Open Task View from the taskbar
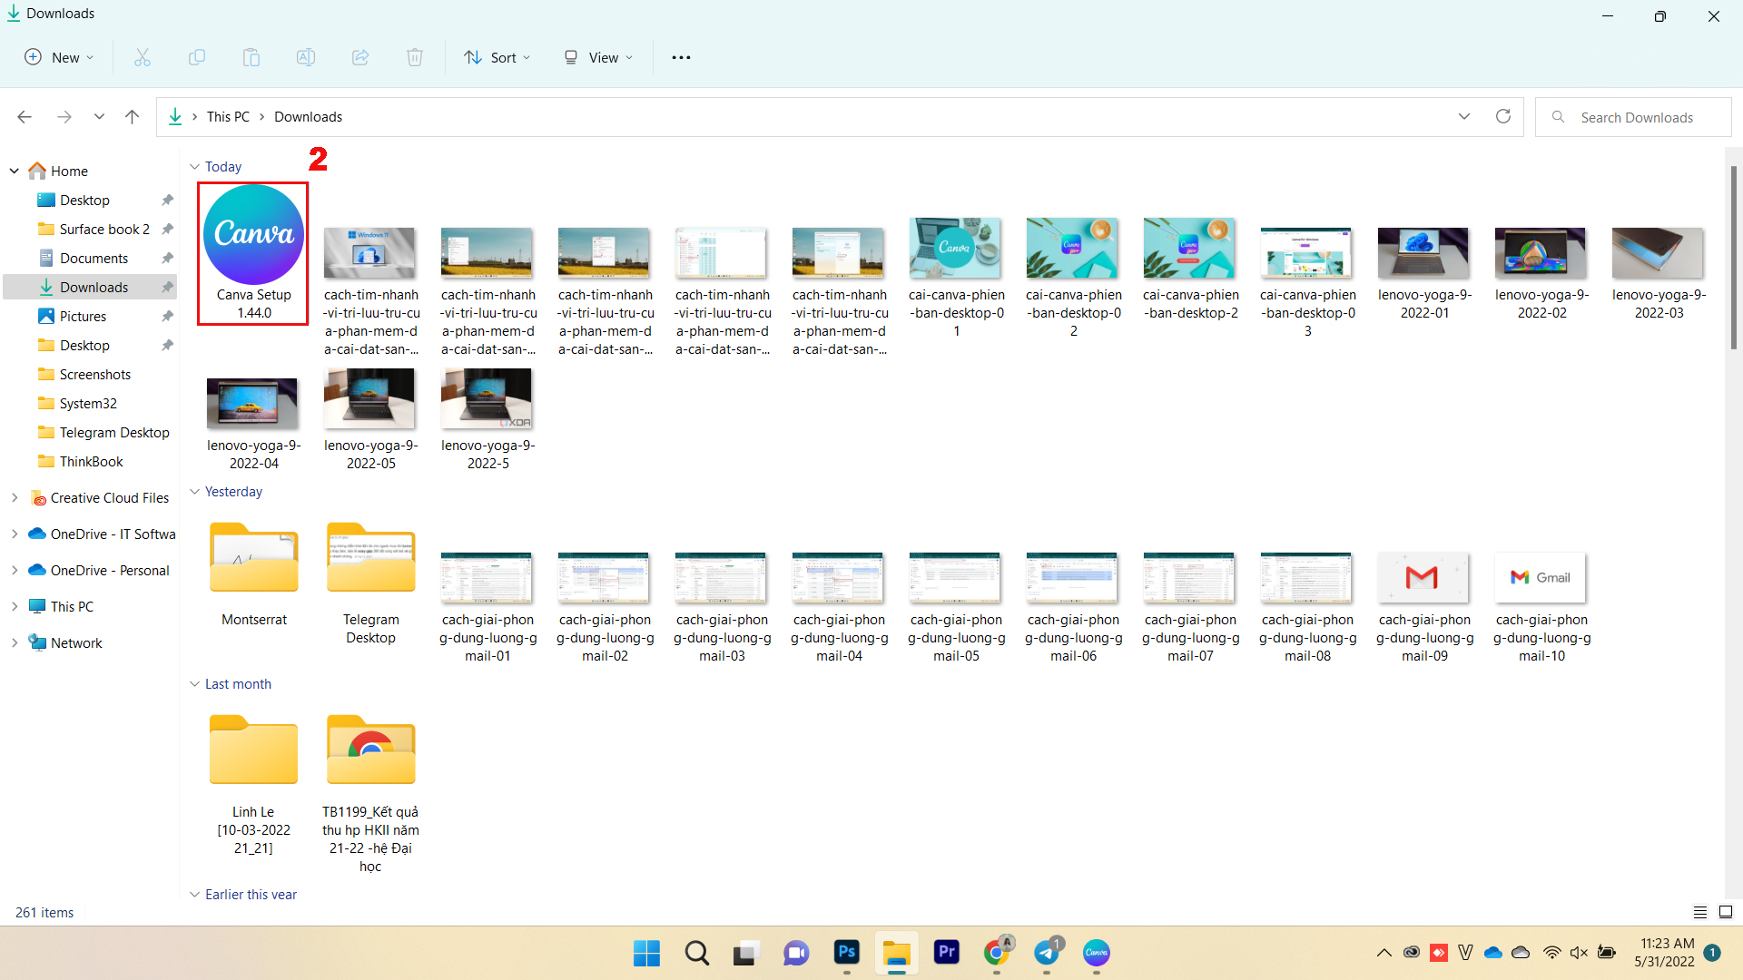Screen dimensions: 1743x980 746,953
